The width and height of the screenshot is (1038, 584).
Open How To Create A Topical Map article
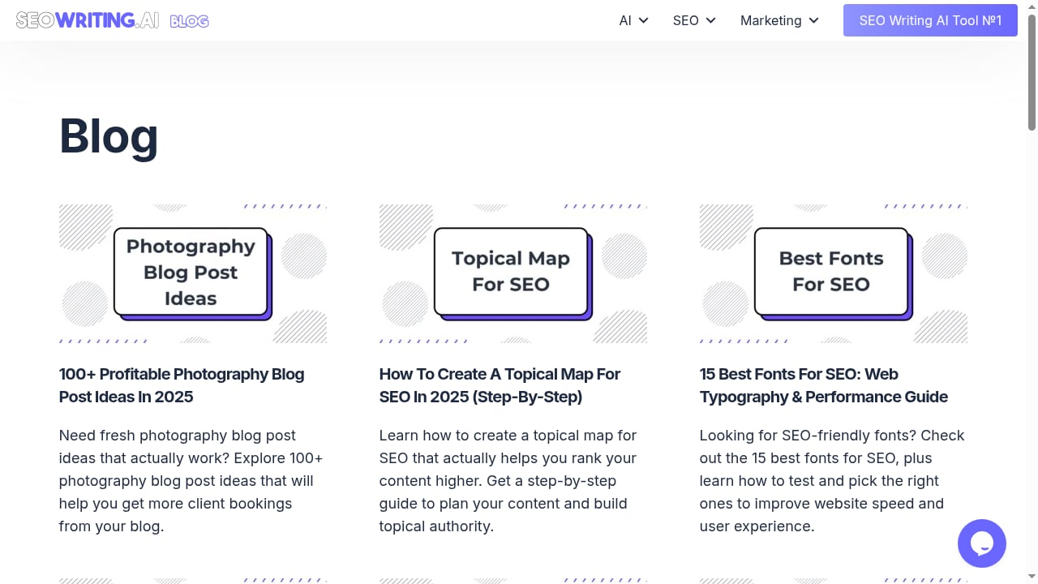point(500,385)
